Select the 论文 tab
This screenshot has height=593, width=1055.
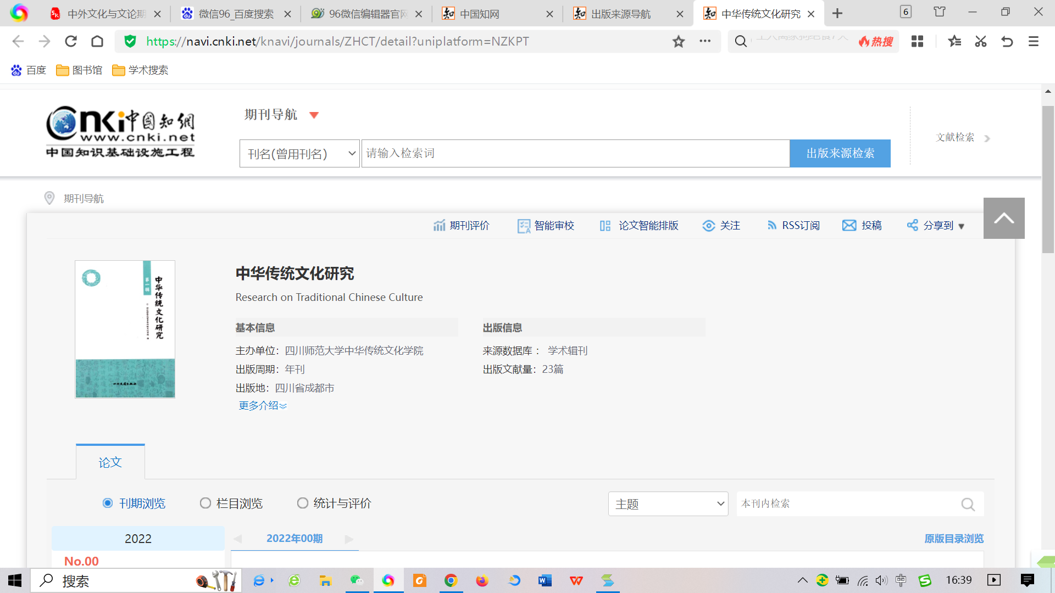pos(110,462)
